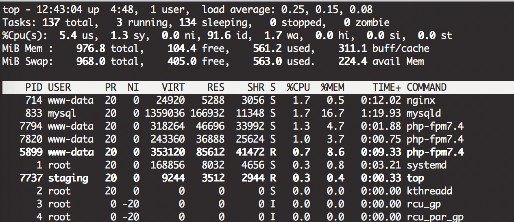
Task: Select the systemd command name
Action: pyautogui.click(x=427, y=165)
